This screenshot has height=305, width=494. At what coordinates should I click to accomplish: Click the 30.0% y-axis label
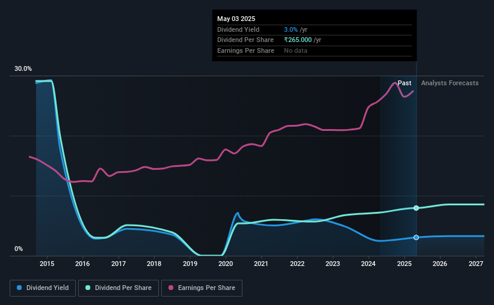pos(23,69)
